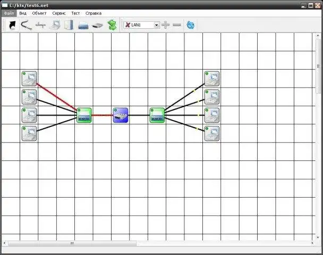Open the LAN1 dropdown list
Screen dimensions: 323x255
pyautogui.click(x=157, y=25)
